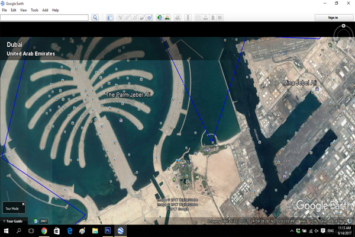The height and width of the screenshot is (237, 355).
Task: Open Google Chrome from taskbar
Action: [44, 231]
